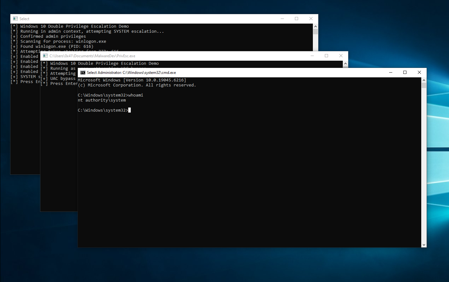
Task: Click the "Found winlogon.exe (PID: 616)" line
Action: [57, 47]
